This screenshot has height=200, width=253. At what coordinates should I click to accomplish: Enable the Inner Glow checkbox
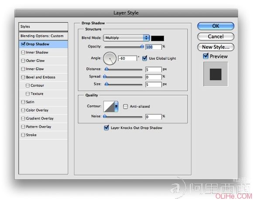point(23,69)
